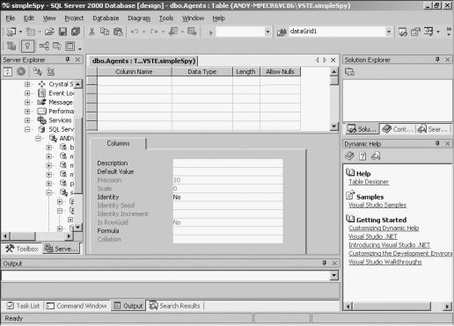
Task: Click the Copy toolbar icon
Action: coord(105,32)
